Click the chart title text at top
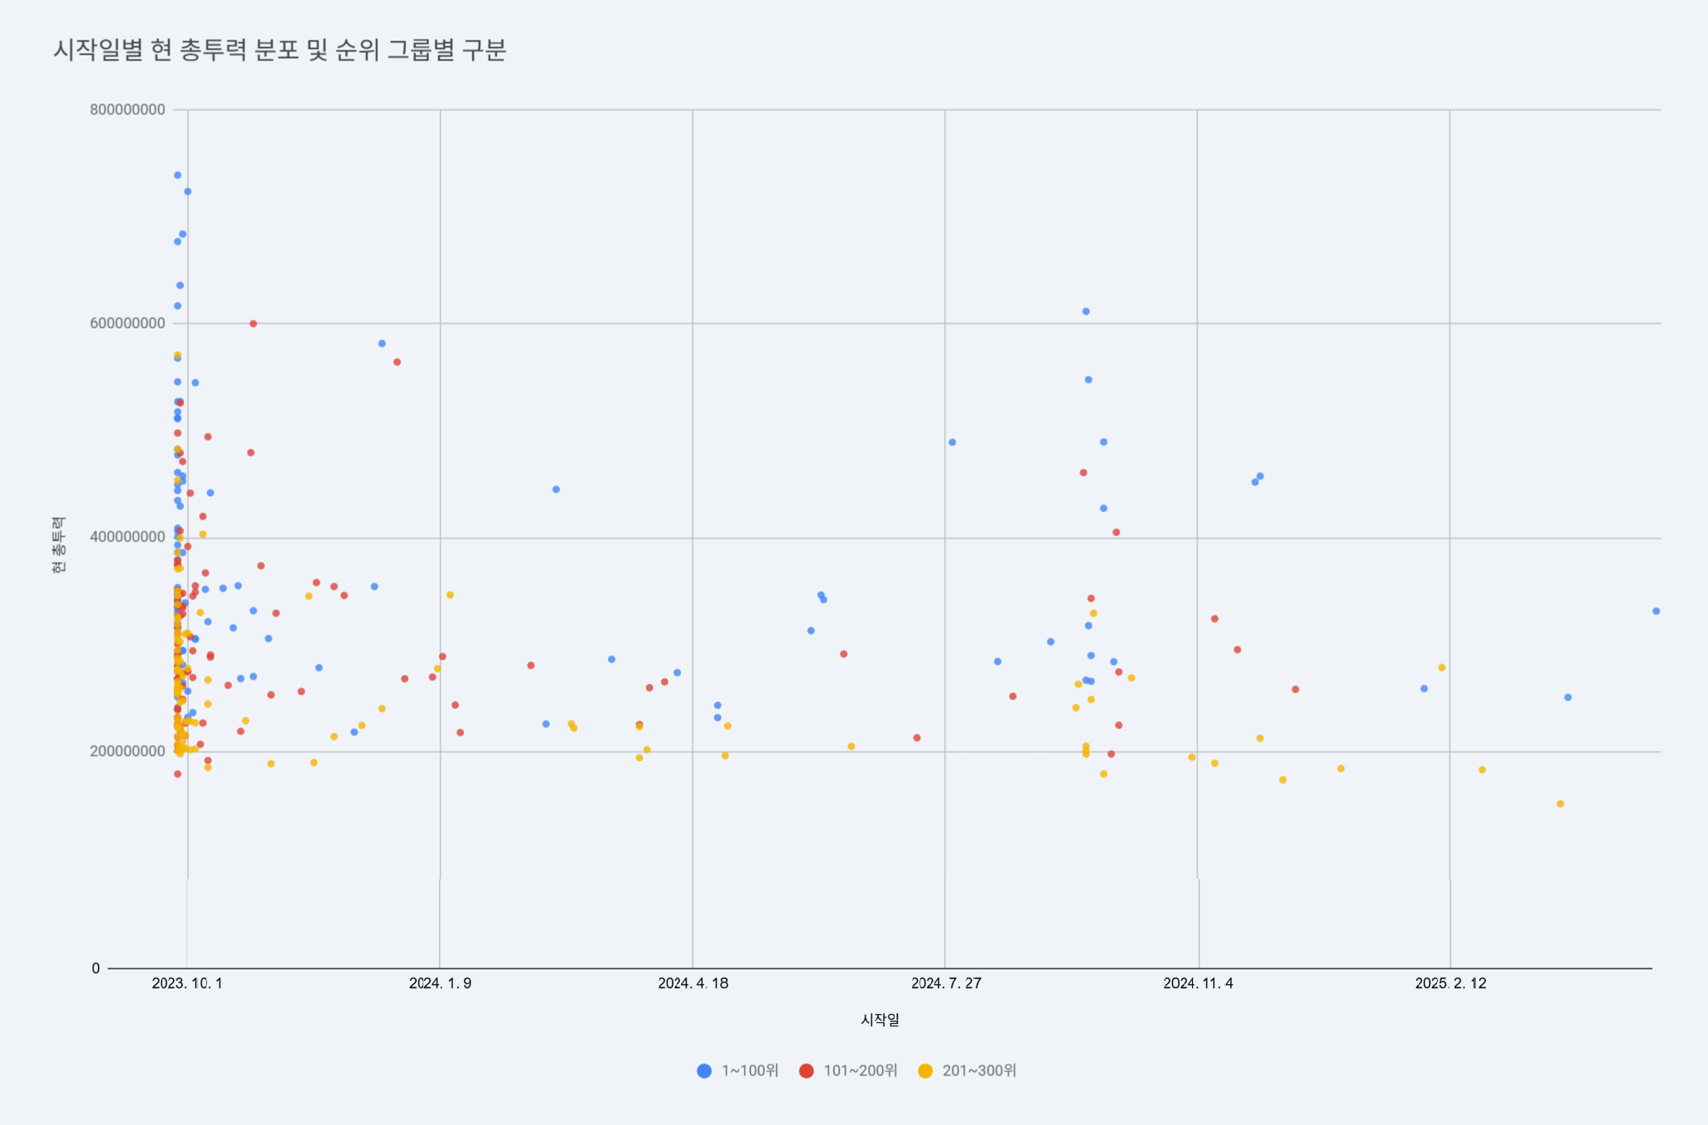 pos(279,50)
